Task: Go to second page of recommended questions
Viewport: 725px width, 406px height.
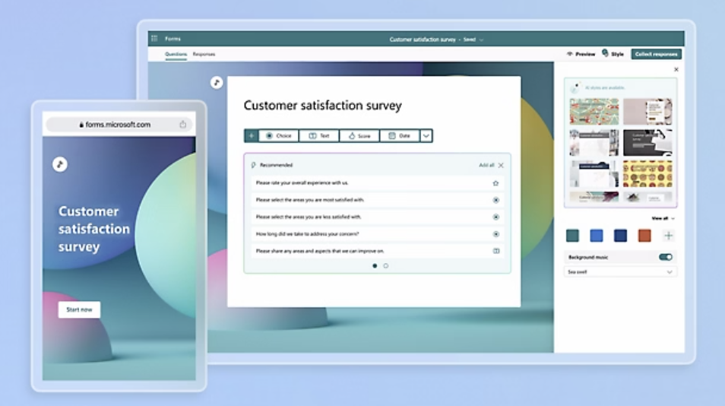Action: [386, 266]
